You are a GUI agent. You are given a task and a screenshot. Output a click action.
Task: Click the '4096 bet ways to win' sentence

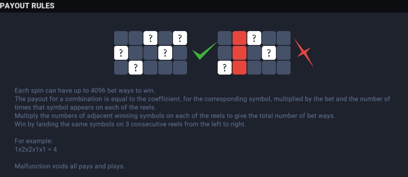tap(85, 90)
